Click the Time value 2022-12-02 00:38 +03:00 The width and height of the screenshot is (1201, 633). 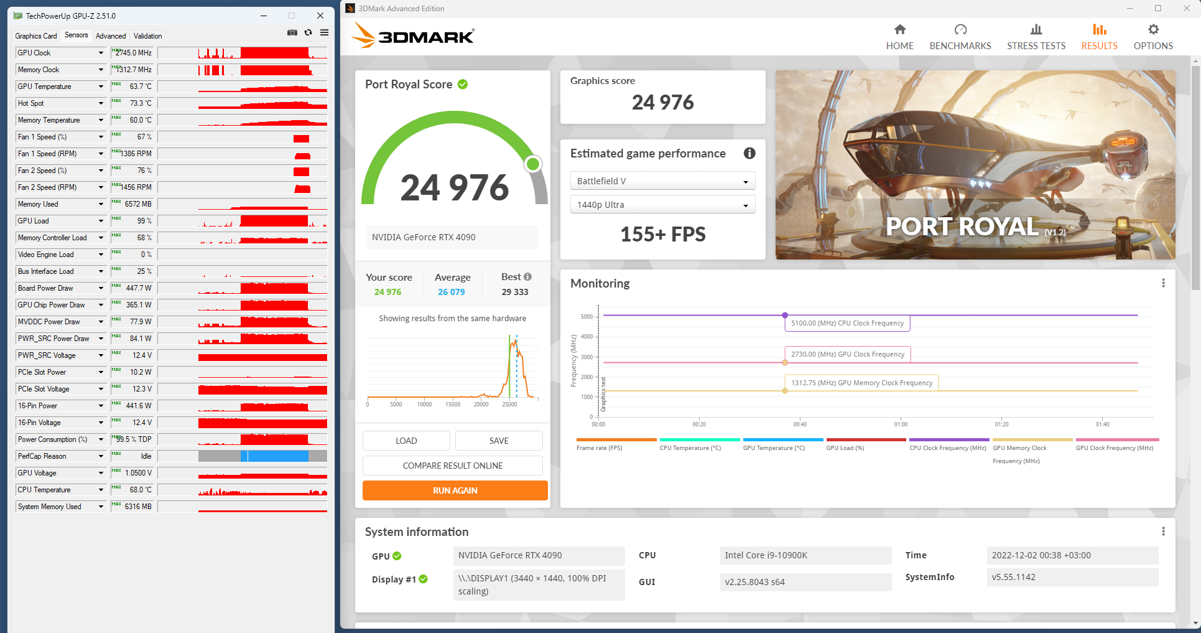point(1072,555)
